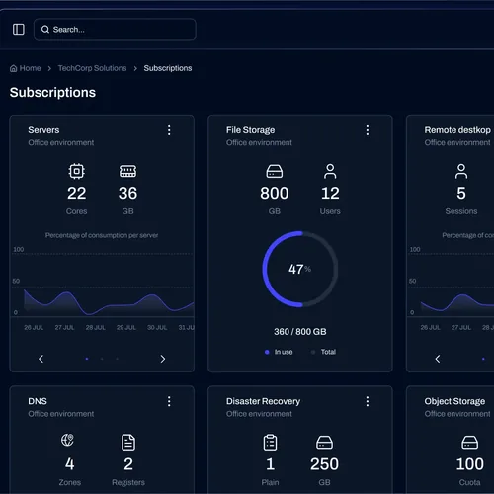The width and height of the screenshot is (494, 494).
Task: Click the 2 Registers value
Action: coord(128,464)
